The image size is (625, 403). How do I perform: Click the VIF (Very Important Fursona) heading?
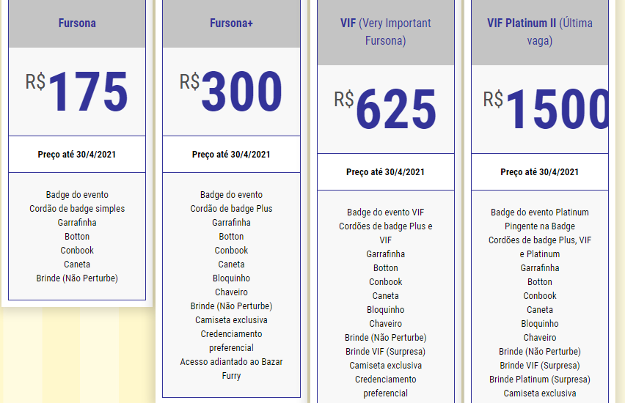click(x=386, y=32)
